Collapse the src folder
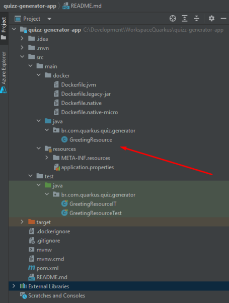 (x=22, y=57)
